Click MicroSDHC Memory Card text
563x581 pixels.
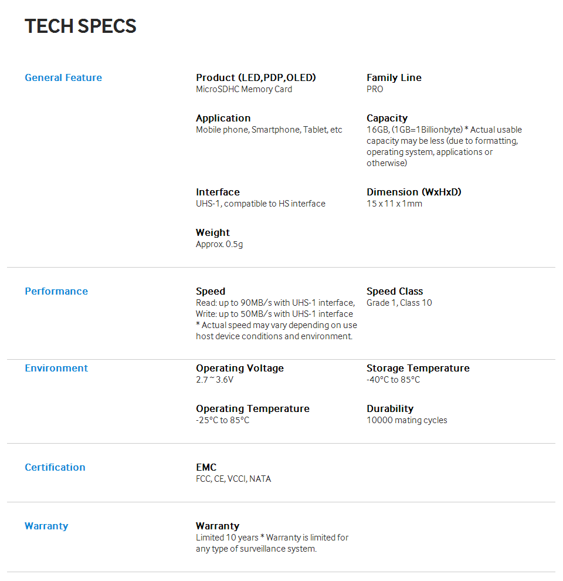tap(244, 89)
